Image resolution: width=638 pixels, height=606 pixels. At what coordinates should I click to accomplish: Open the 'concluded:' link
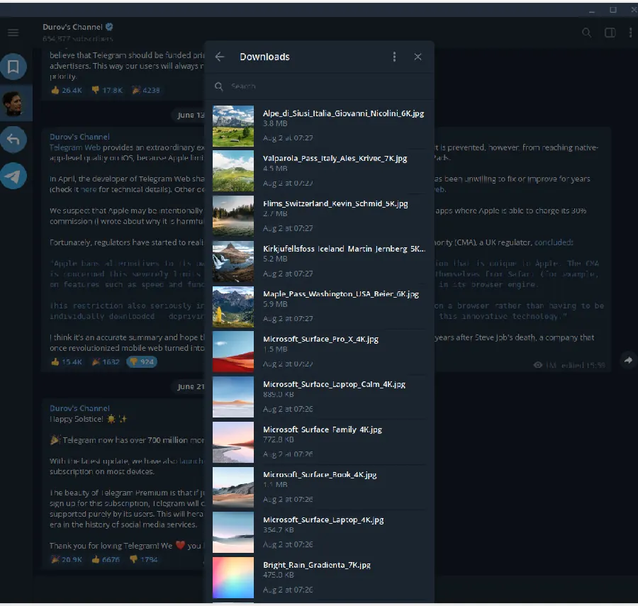point(554,242)
